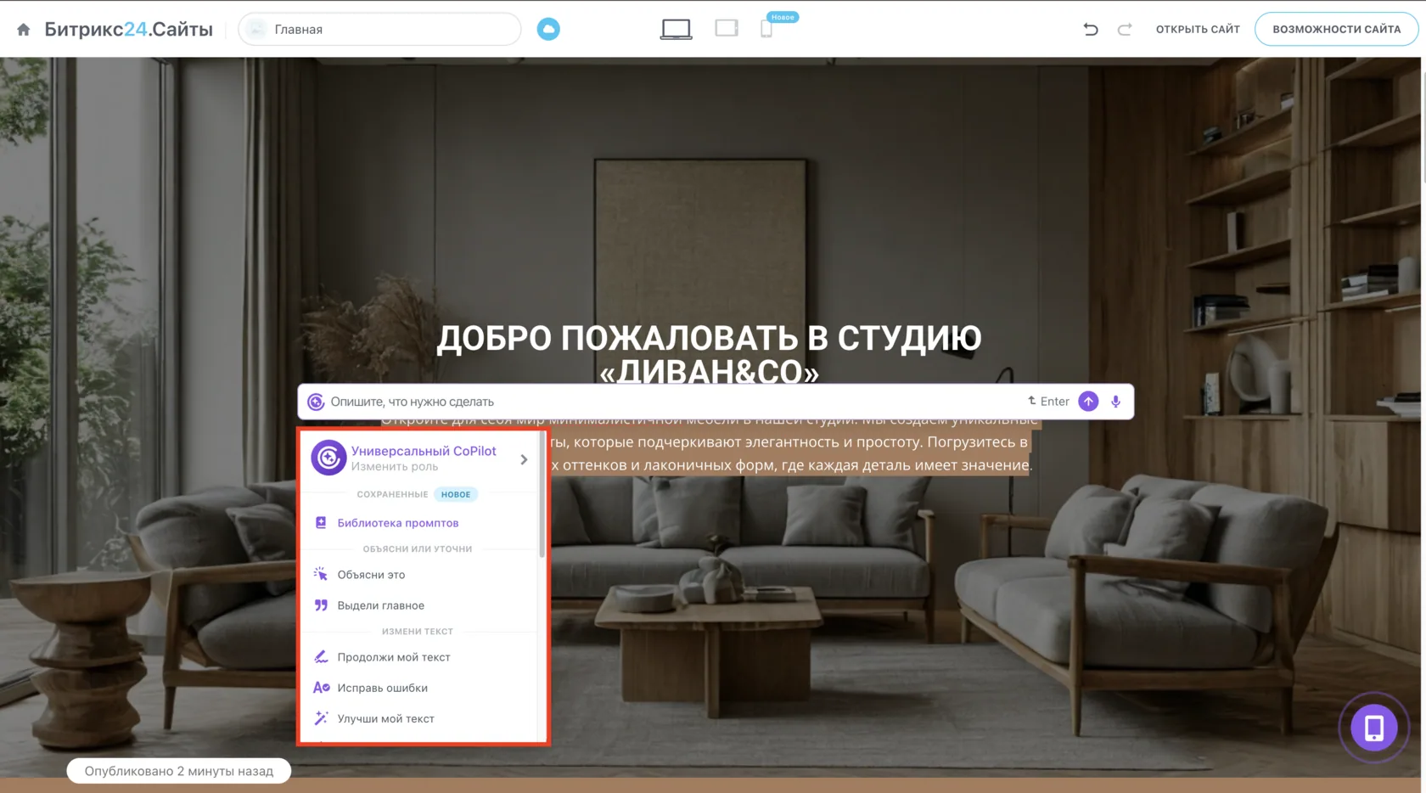Click pencil icon beside Продолжи мой текст
The height and width of the screenshot is (793, 1426).
[321, 657]
